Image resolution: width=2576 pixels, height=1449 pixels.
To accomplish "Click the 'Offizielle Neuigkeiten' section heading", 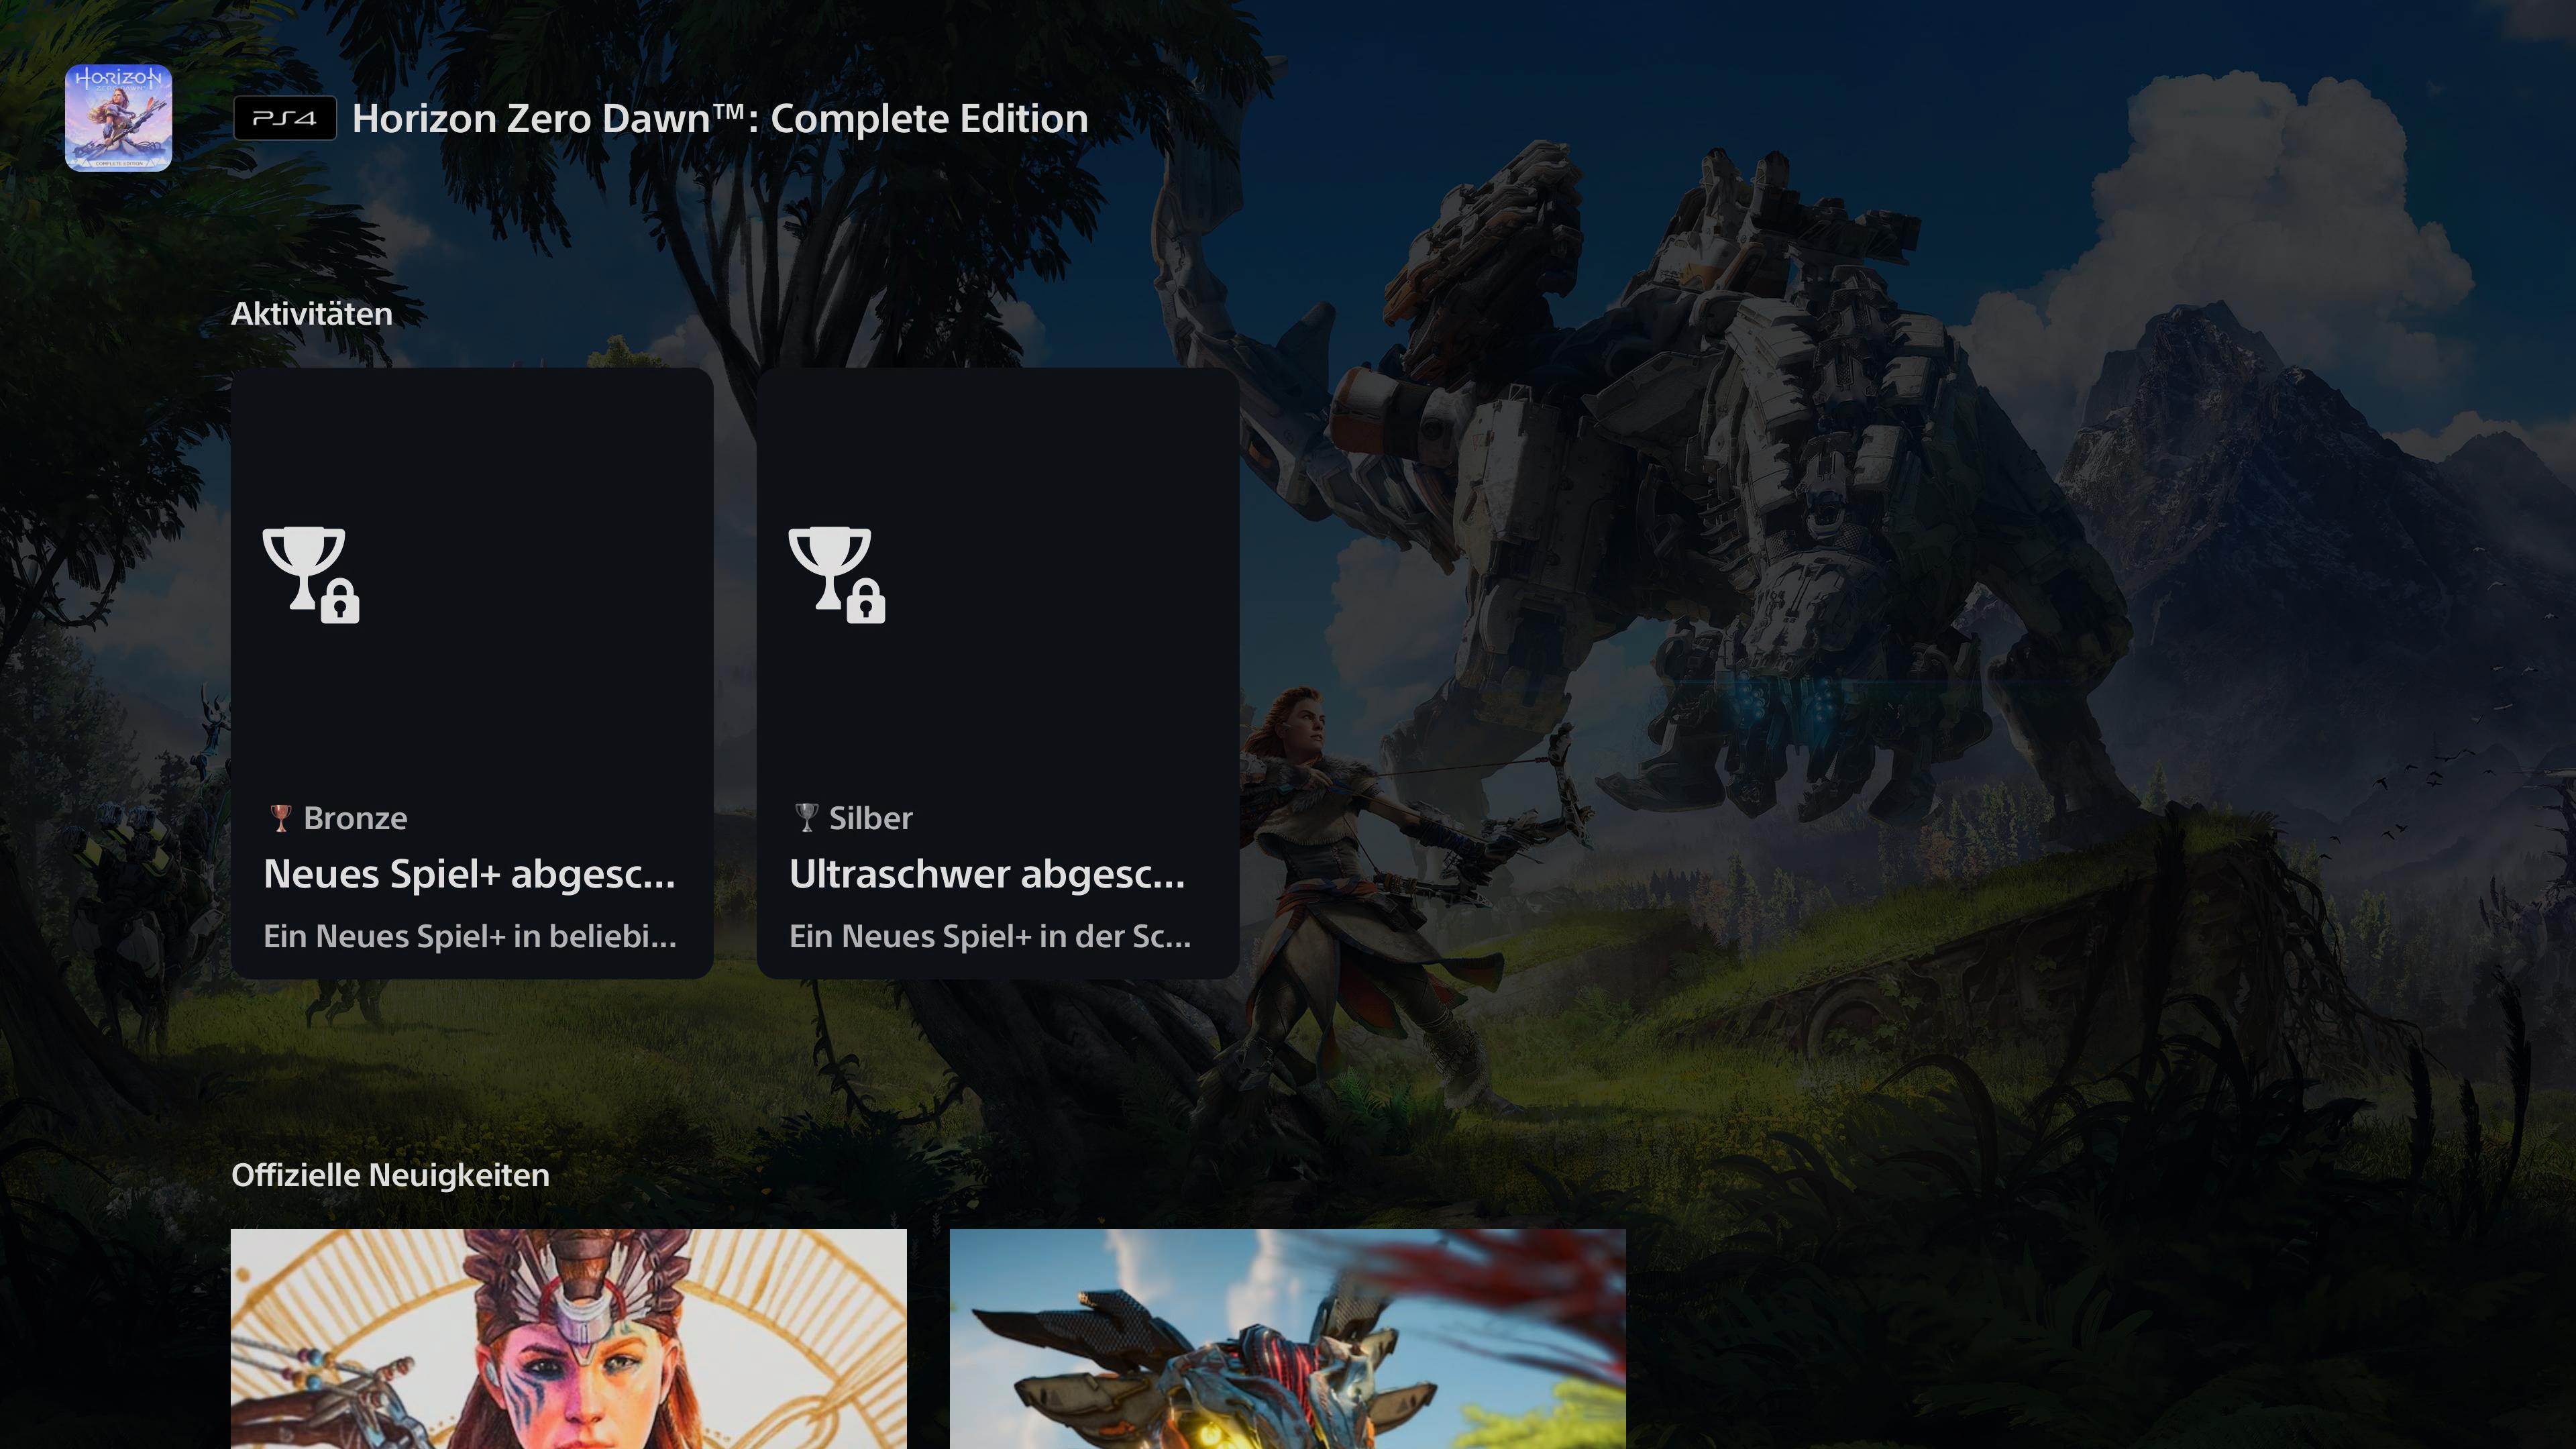I will pyautogui.click(x=390, y=1175).
